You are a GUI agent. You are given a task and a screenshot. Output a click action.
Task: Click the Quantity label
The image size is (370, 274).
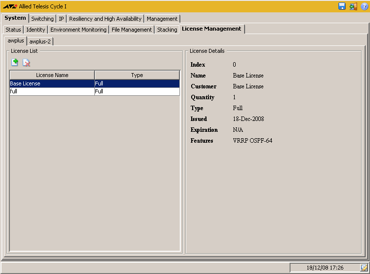[203, 97]
